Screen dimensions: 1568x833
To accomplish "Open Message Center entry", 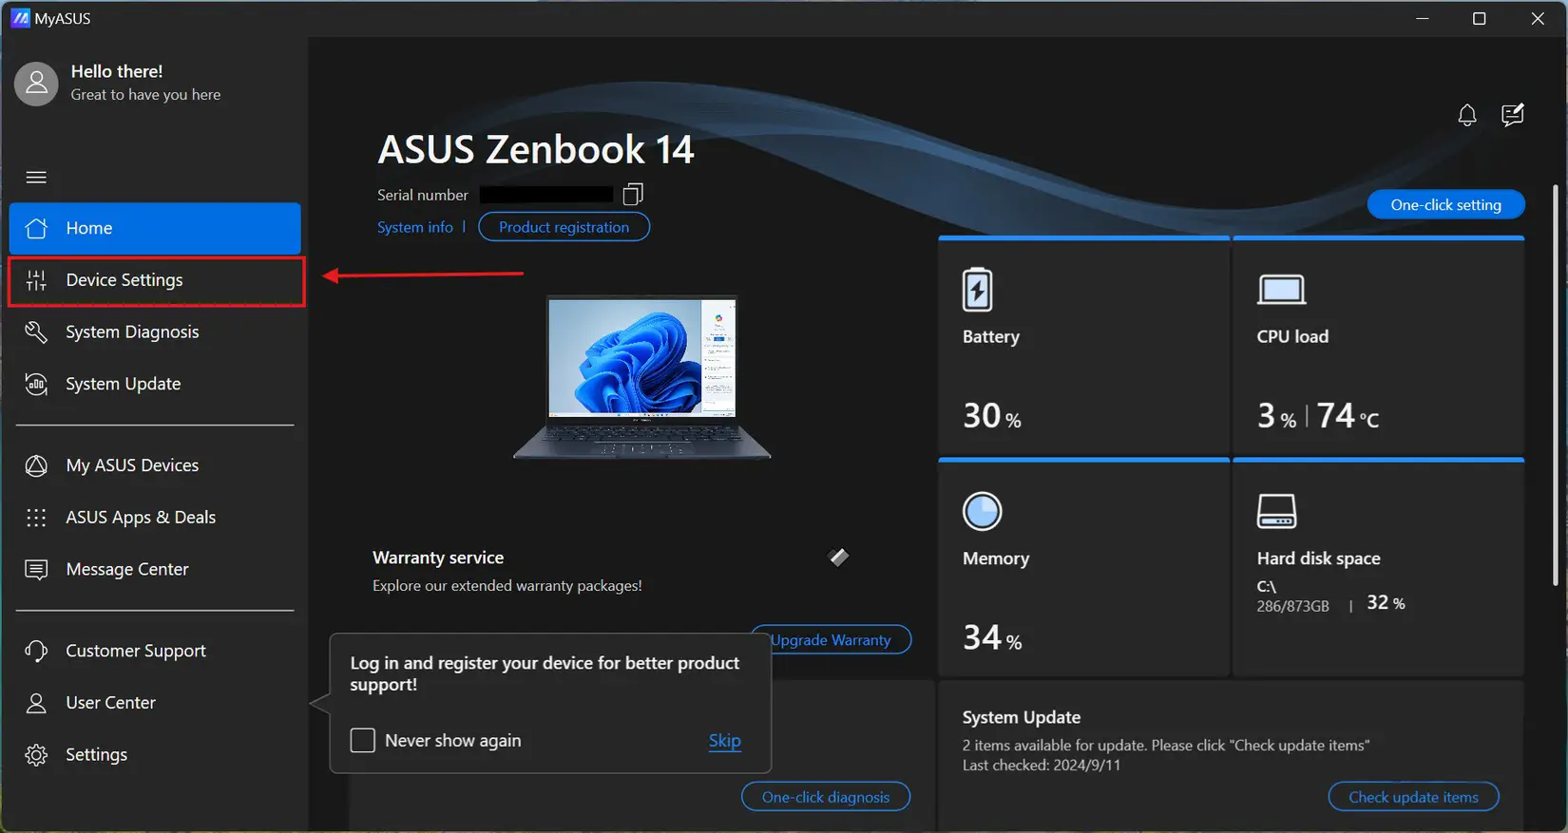I will [155, 569].
